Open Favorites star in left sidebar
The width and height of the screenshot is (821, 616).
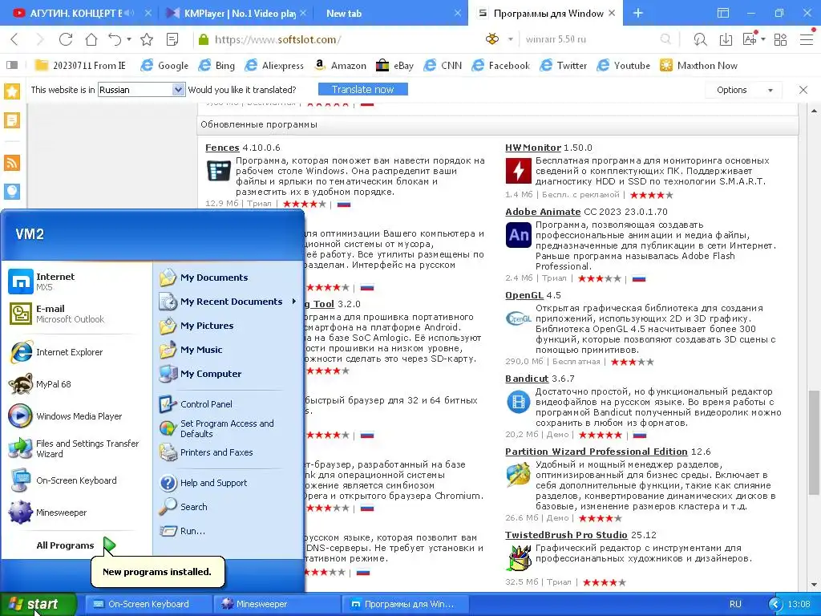(x=11, y=91)
